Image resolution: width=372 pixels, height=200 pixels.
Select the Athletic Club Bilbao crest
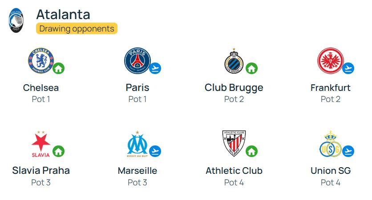point(234,143)
